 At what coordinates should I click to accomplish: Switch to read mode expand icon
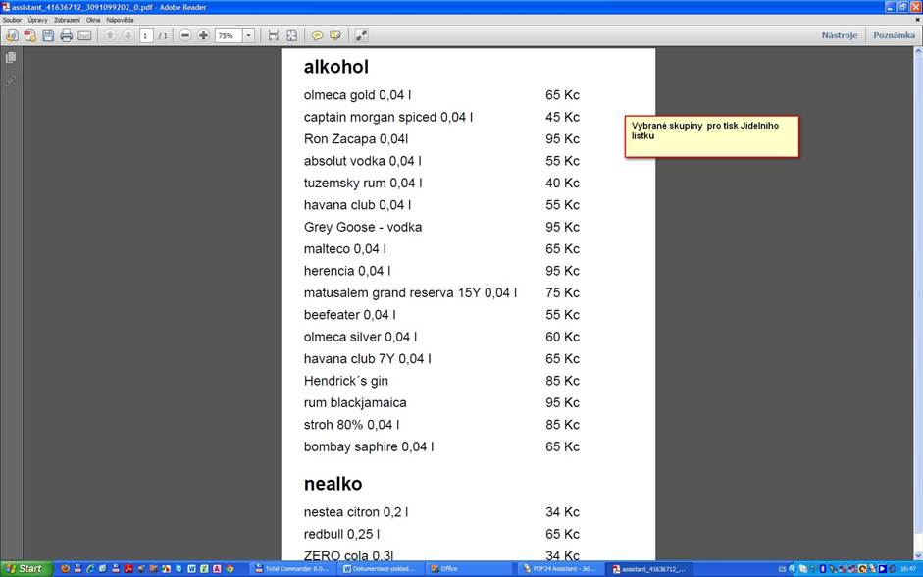pyautogui.click(x=361, y=36)
